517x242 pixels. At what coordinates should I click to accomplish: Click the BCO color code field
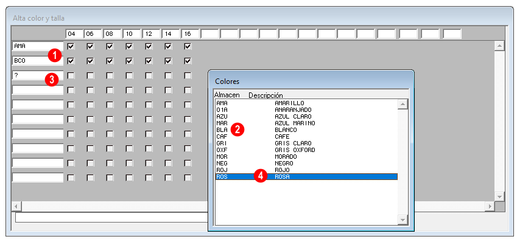pyautogui.click(x=37, y=61)
